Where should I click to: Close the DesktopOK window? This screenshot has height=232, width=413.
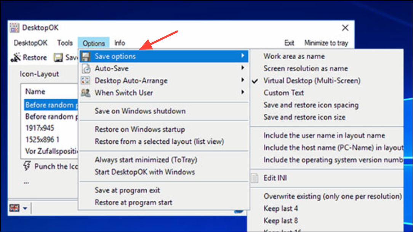pos(345,28)
